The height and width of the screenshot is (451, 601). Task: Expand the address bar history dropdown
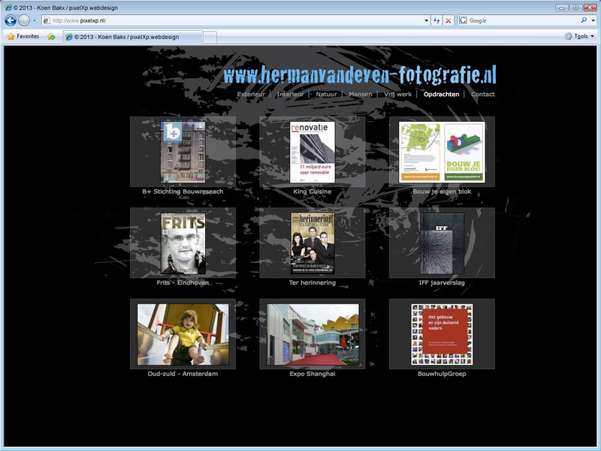427,20
